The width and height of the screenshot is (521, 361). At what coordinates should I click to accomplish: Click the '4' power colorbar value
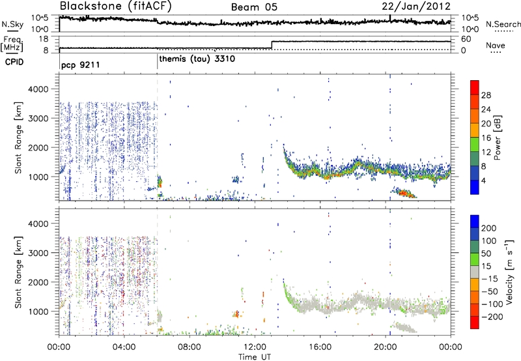tap(484, 180)
